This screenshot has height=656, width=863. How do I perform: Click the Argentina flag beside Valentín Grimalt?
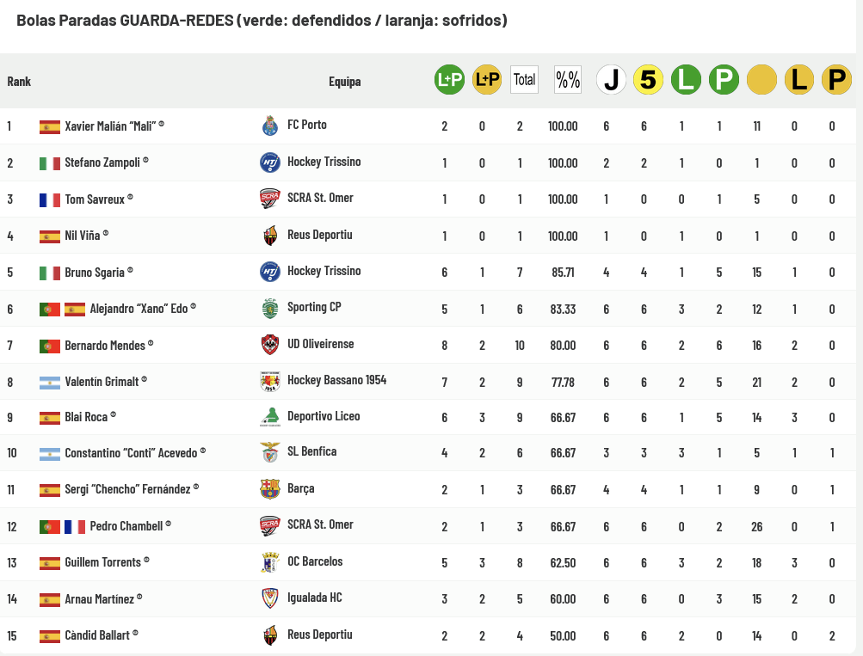pyautogui.click(x=49, y=381)
